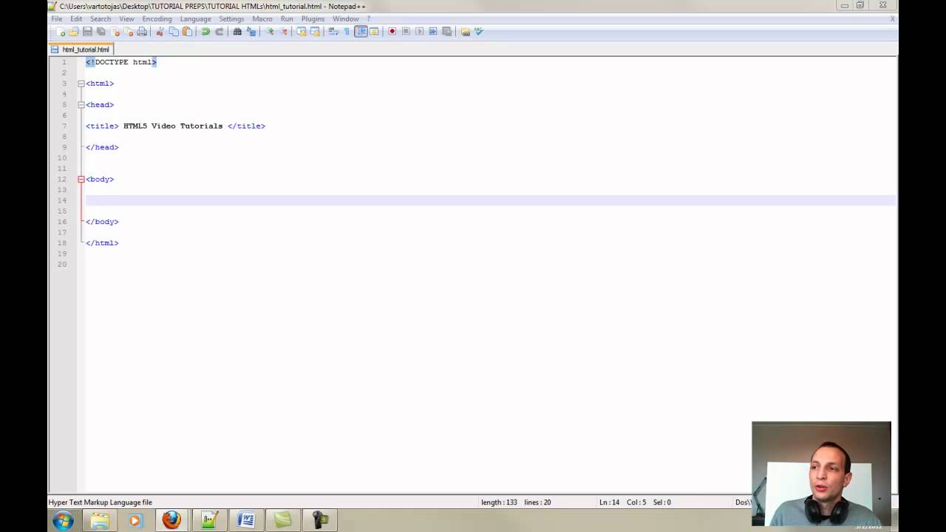Screen dimensions: 946x532
Task: Open Windows Media Player from the taskbar
Action: pyautogui.click(x=135, y=520)
